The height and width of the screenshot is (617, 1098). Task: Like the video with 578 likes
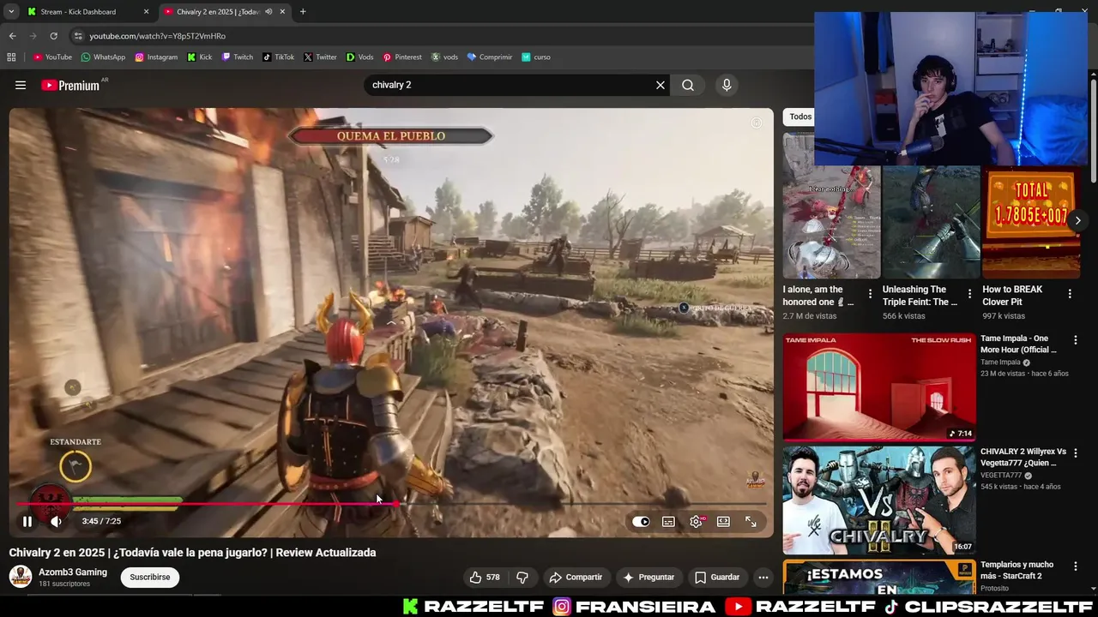pos(485,578)
